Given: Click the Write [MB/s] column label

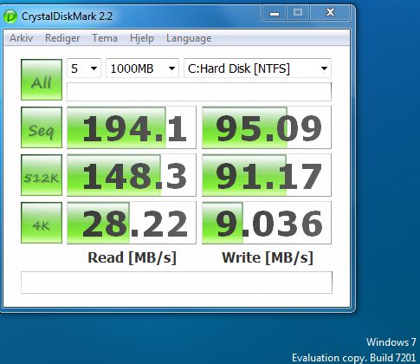Looking at the screenshot, I should pos(268,257).
